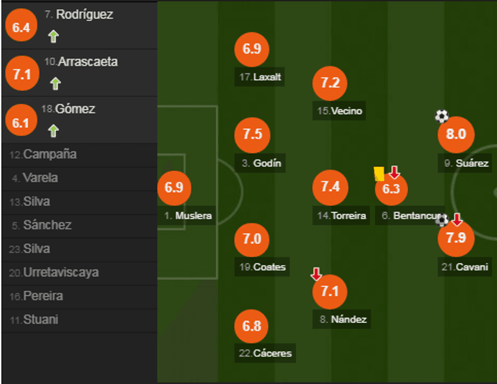The image size is (497, 384).
Task: Click the Laxalt player name label
Action: coord(261,78)
